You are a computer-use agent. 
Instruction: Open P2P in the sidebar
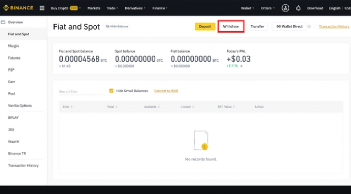[11, 70]
